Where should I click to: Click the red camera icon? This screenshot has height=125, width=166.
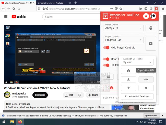[x=112, y=88]
